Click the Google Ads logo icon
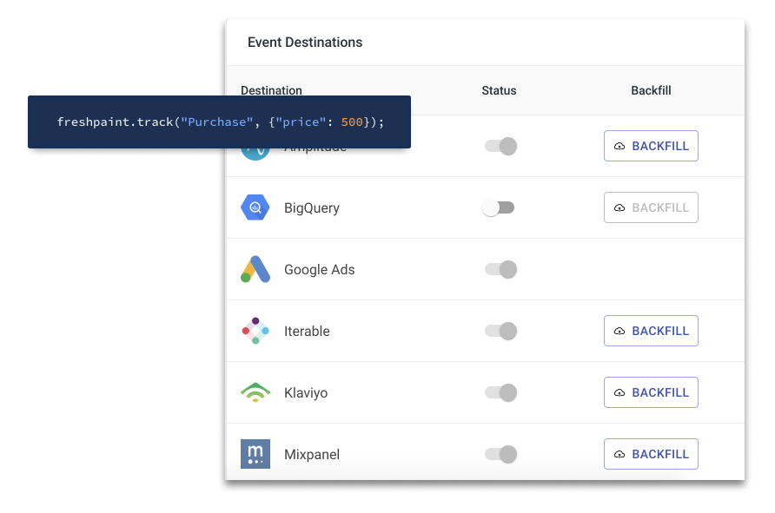Image resolution: width=775 pixels, height=513 pixels. 255,269
